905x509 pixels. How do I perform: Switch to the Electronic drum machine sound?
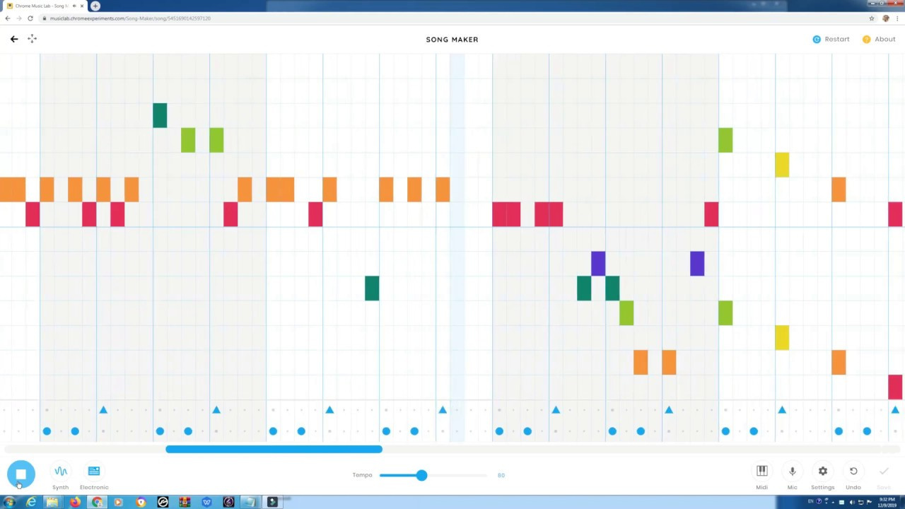(93, 471)
